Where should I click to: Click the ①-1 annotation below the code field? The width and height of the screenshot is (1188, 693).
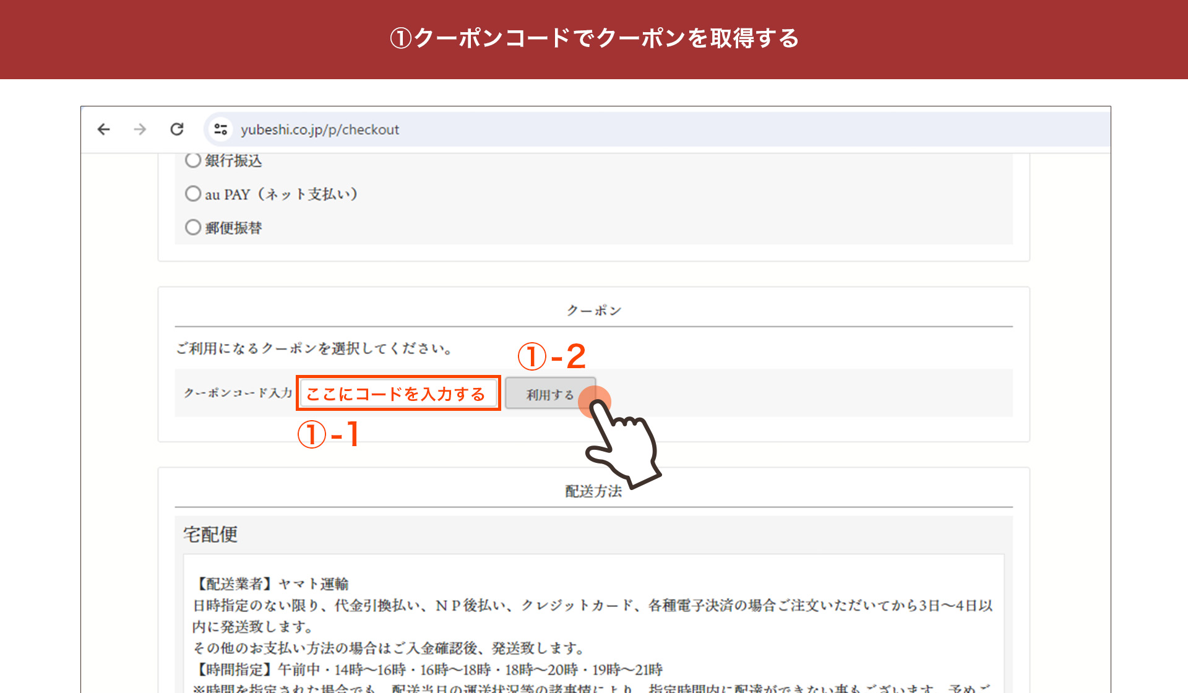pos(330,434)
